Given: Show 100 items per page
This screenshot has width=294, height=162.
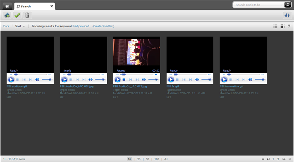Looking at the screenshot, I should (x=157, y=159).
